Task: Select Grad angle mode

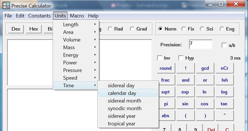Action: [138, 29]
